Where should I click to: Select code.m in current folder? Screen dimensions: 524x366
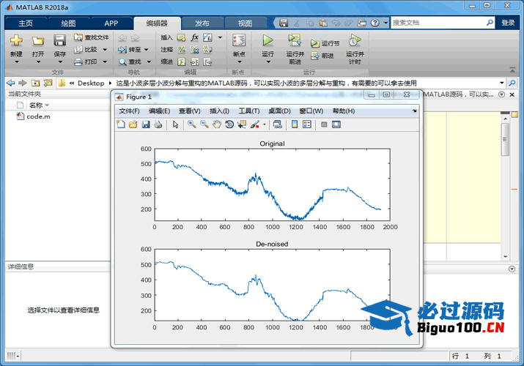point(34,116)
